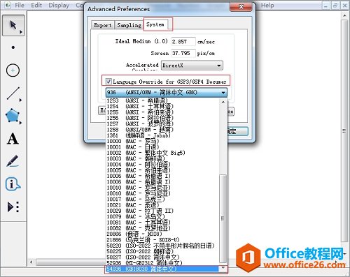This screenshot has height=277, width=350.
Task: Select code page 54936 GB18030 简体中文
Action: (x=162, y=269)
